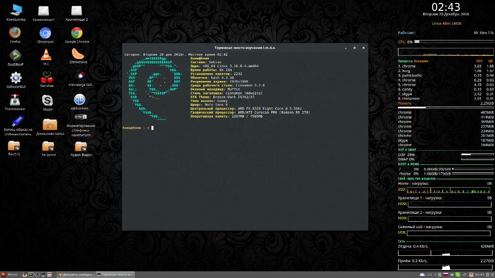Open the Хранилище 2 drive icon
Screen dimensions: 495x278
(x=76, y=11)
